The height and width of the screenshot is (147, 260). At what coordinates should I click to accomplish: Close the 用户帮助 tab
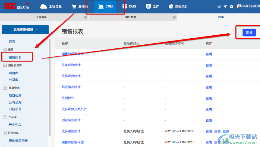pos(174,17)
